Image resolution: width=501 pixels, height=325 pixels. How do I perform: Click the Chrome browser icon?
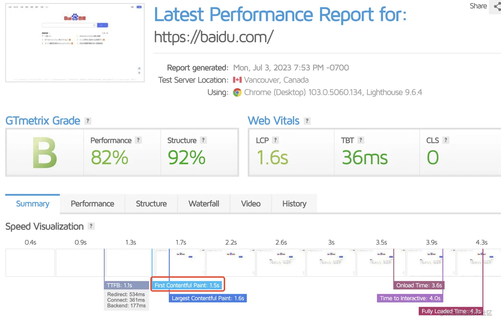237,93
